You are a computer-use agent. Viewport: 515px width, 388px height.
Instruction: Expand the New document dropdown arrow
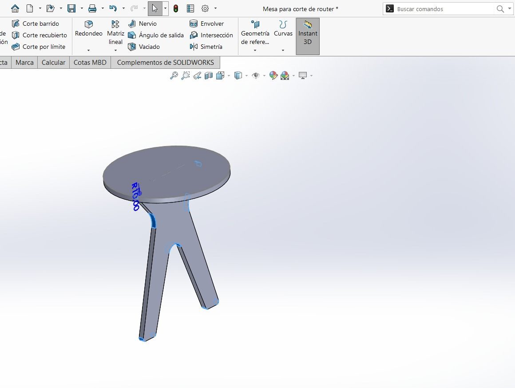pyautogui.click(x=40, y=8)
